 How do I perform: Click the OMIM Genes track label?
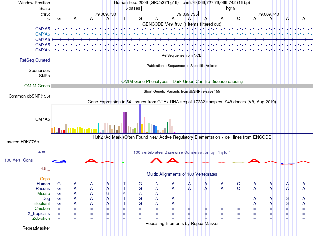click(x=37, y=86)
